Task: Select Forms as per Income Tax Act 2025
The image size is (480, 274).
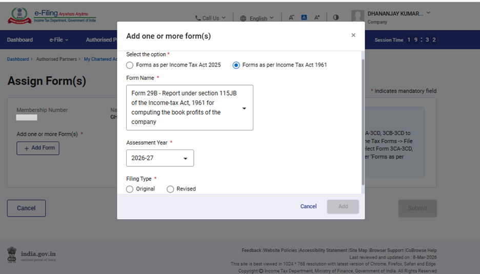Action: (x=130, y=65)
